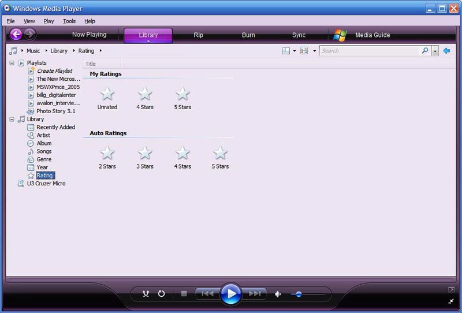The image size is (462, 313).
Task: Switch to the Sync tab
Action: tap(299, 35)
